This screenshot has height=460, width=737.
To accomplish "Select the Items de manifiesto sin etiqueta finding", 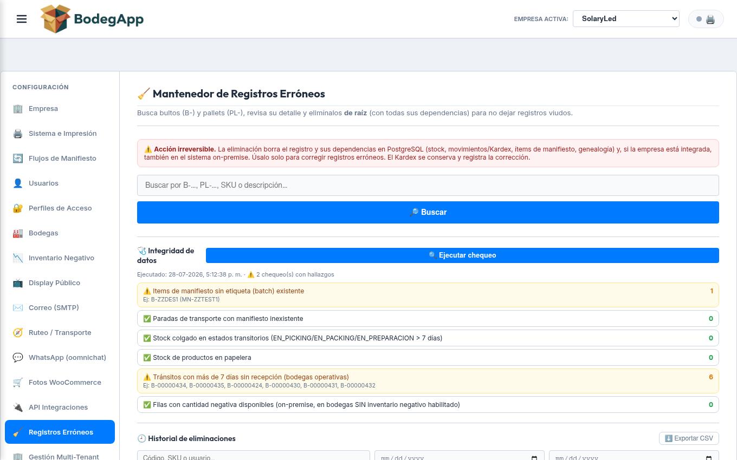I will pos(428,294).
